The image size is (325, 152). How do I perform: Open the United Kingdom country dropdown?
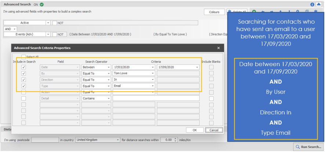118,140
